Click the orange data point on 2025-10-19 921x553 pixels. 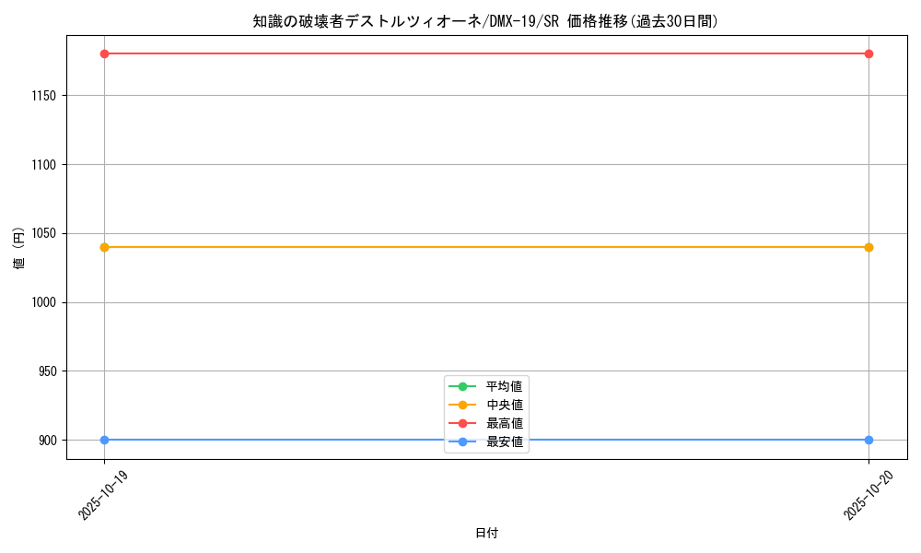click(104, 246)
